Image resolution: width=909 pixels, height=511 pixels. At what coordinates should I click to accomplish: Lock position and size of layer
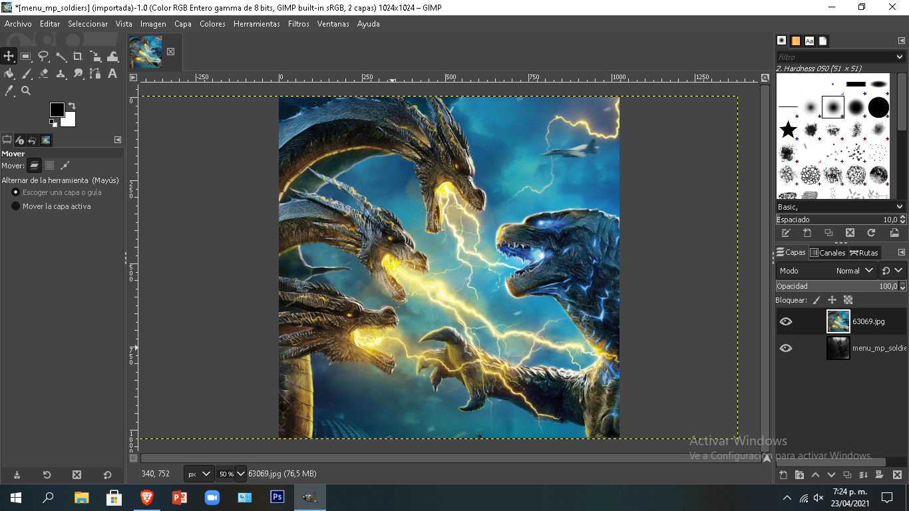832,300
